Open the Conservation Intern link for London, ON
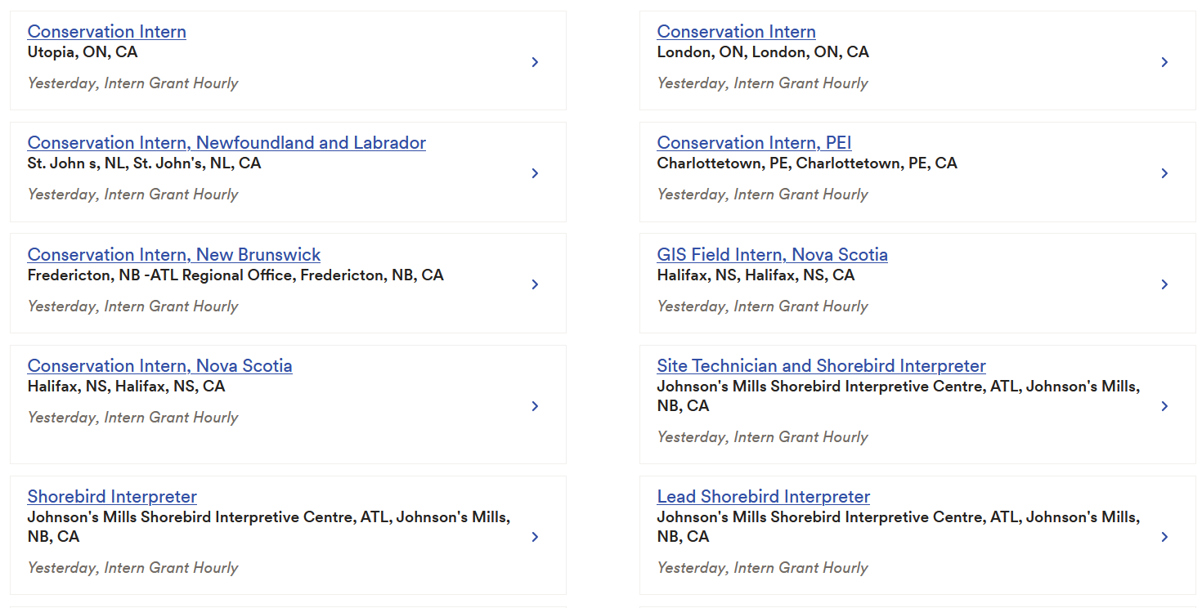This screenshot has width=1202, height=608. (x=736, y=32)
